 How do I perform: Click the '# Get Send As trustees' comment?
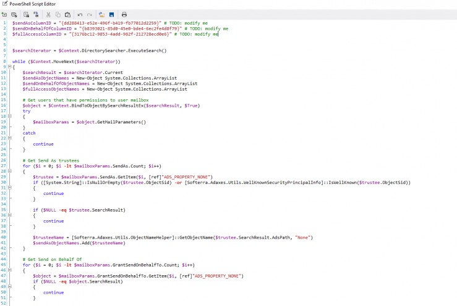tap(51, 160)
